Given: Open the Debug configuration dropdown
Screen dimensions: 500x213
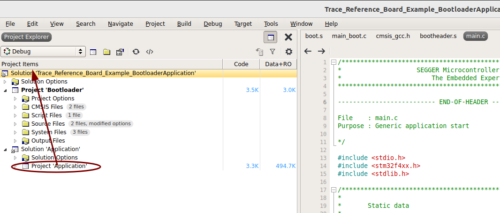Looking at the screenshot, I should 43,52.
